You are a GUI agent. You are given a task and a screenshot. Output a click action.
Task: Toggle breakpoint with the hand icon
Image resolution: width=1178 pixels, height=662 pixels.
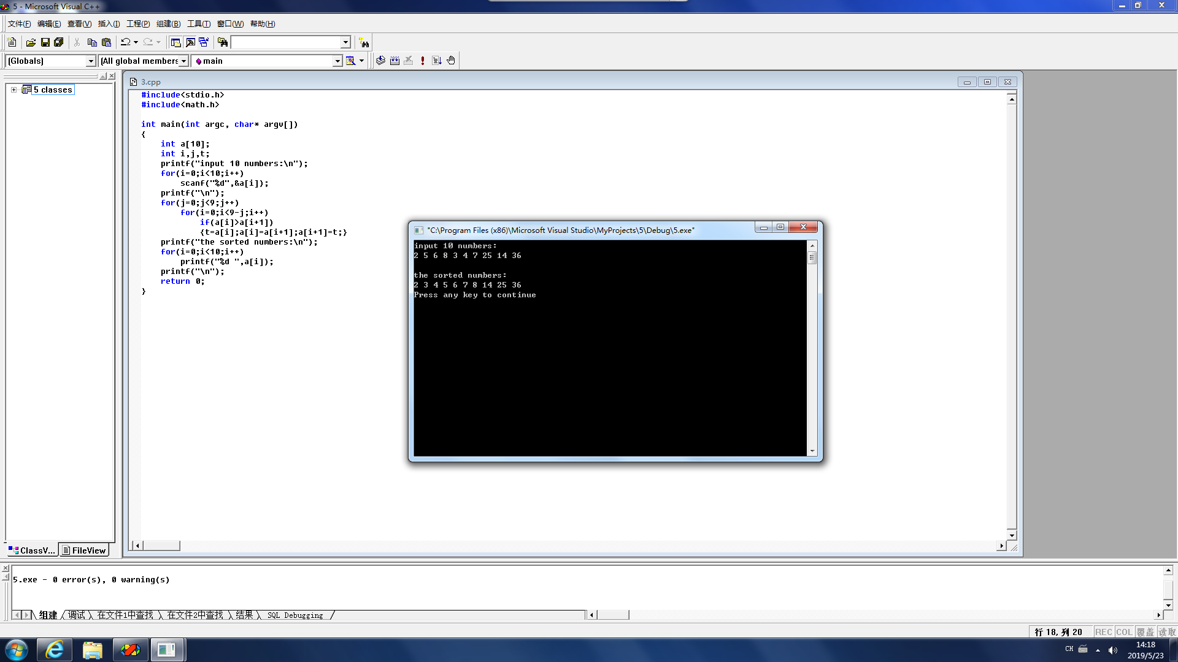coord(451,61)
